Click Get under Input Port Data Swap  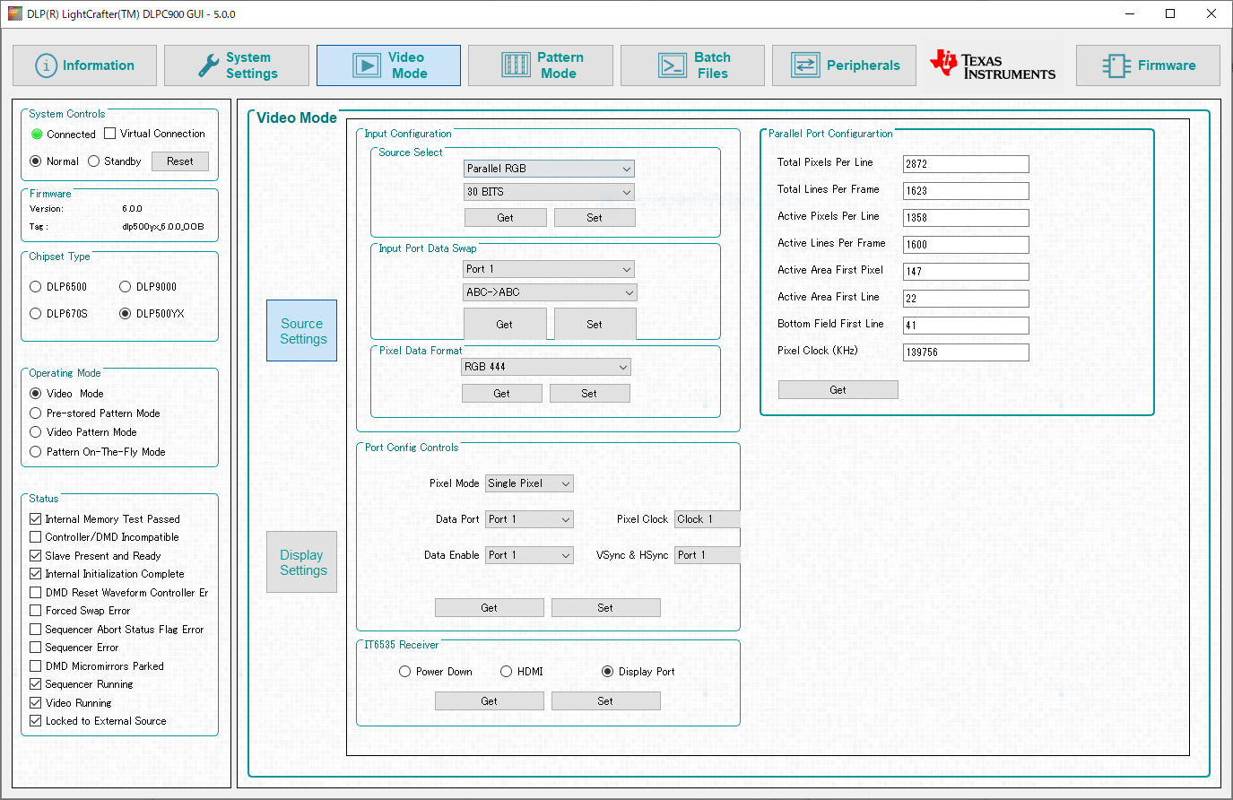coord(505,325)
